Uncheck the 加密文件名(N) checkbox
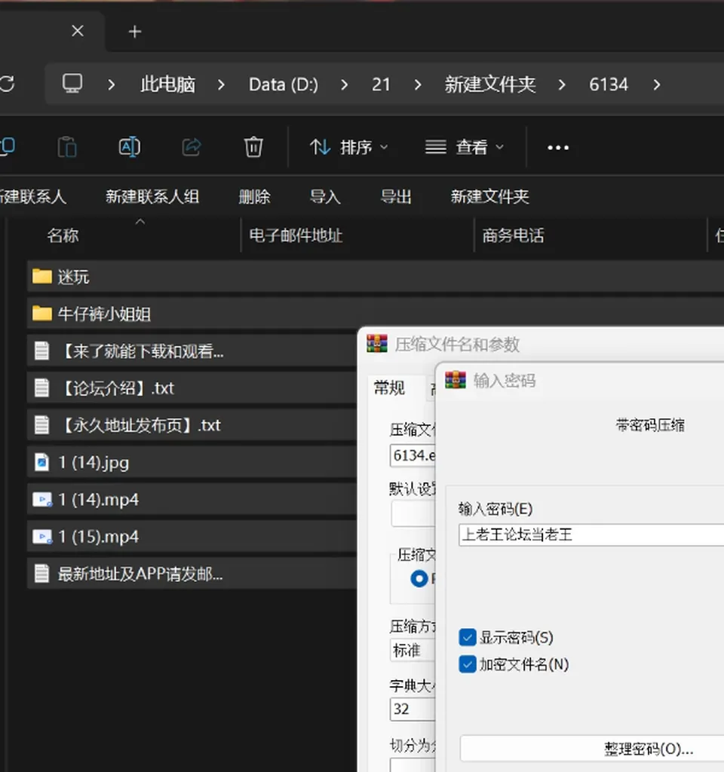 (x=468, y=664)
